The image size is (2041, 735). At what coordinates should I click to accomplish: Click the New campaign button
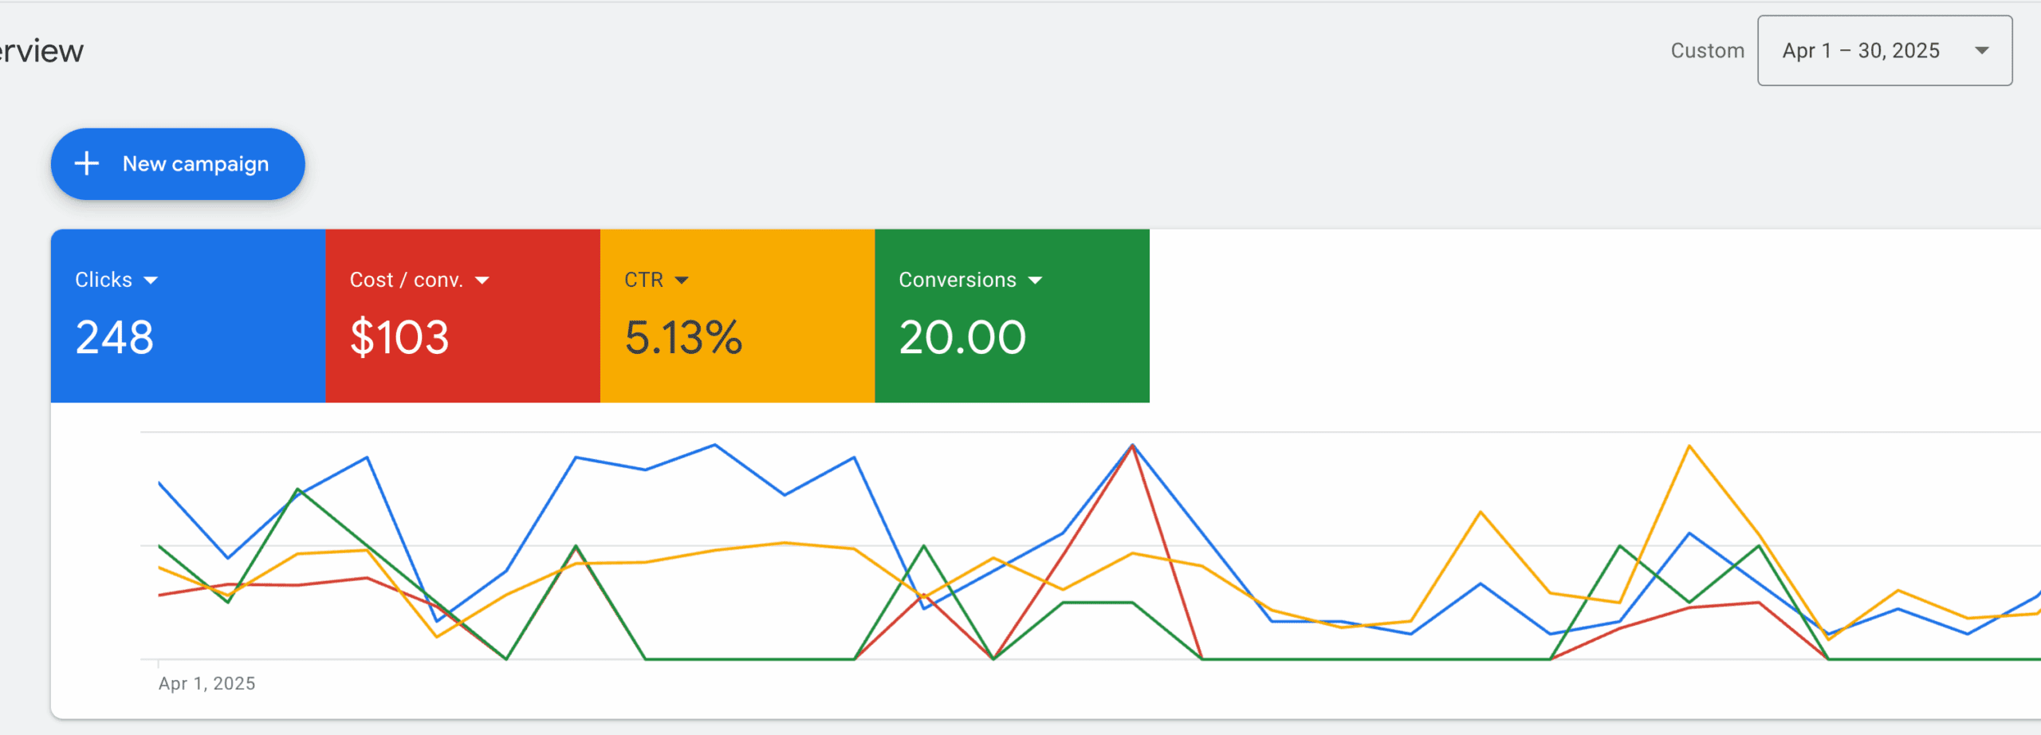point(177,164)
